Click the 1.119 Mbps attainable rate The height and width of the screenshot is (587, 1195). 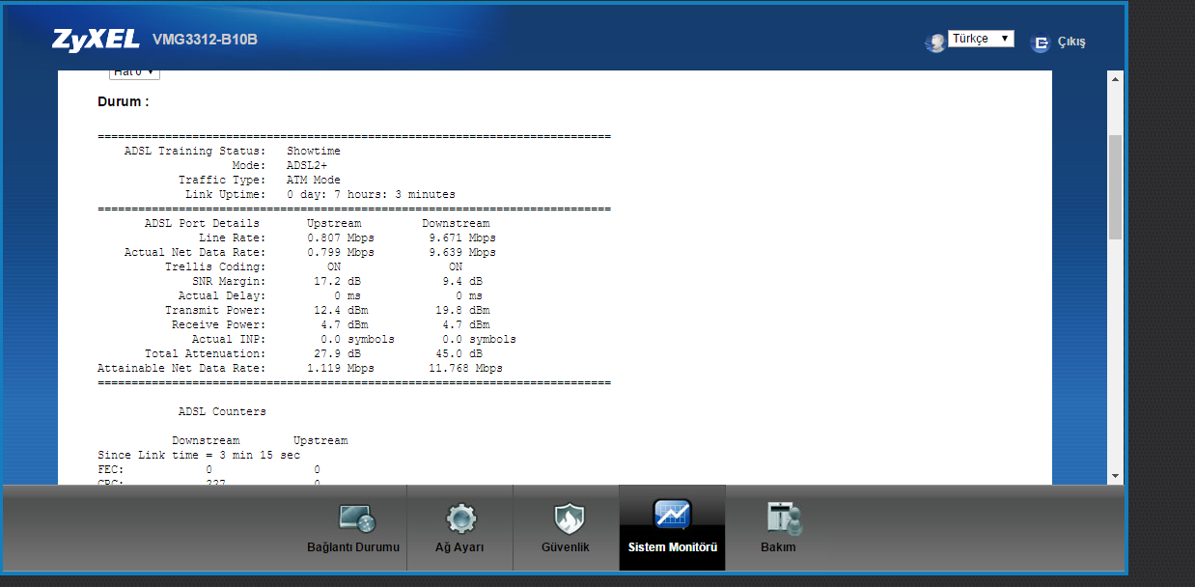coord(341,368)
